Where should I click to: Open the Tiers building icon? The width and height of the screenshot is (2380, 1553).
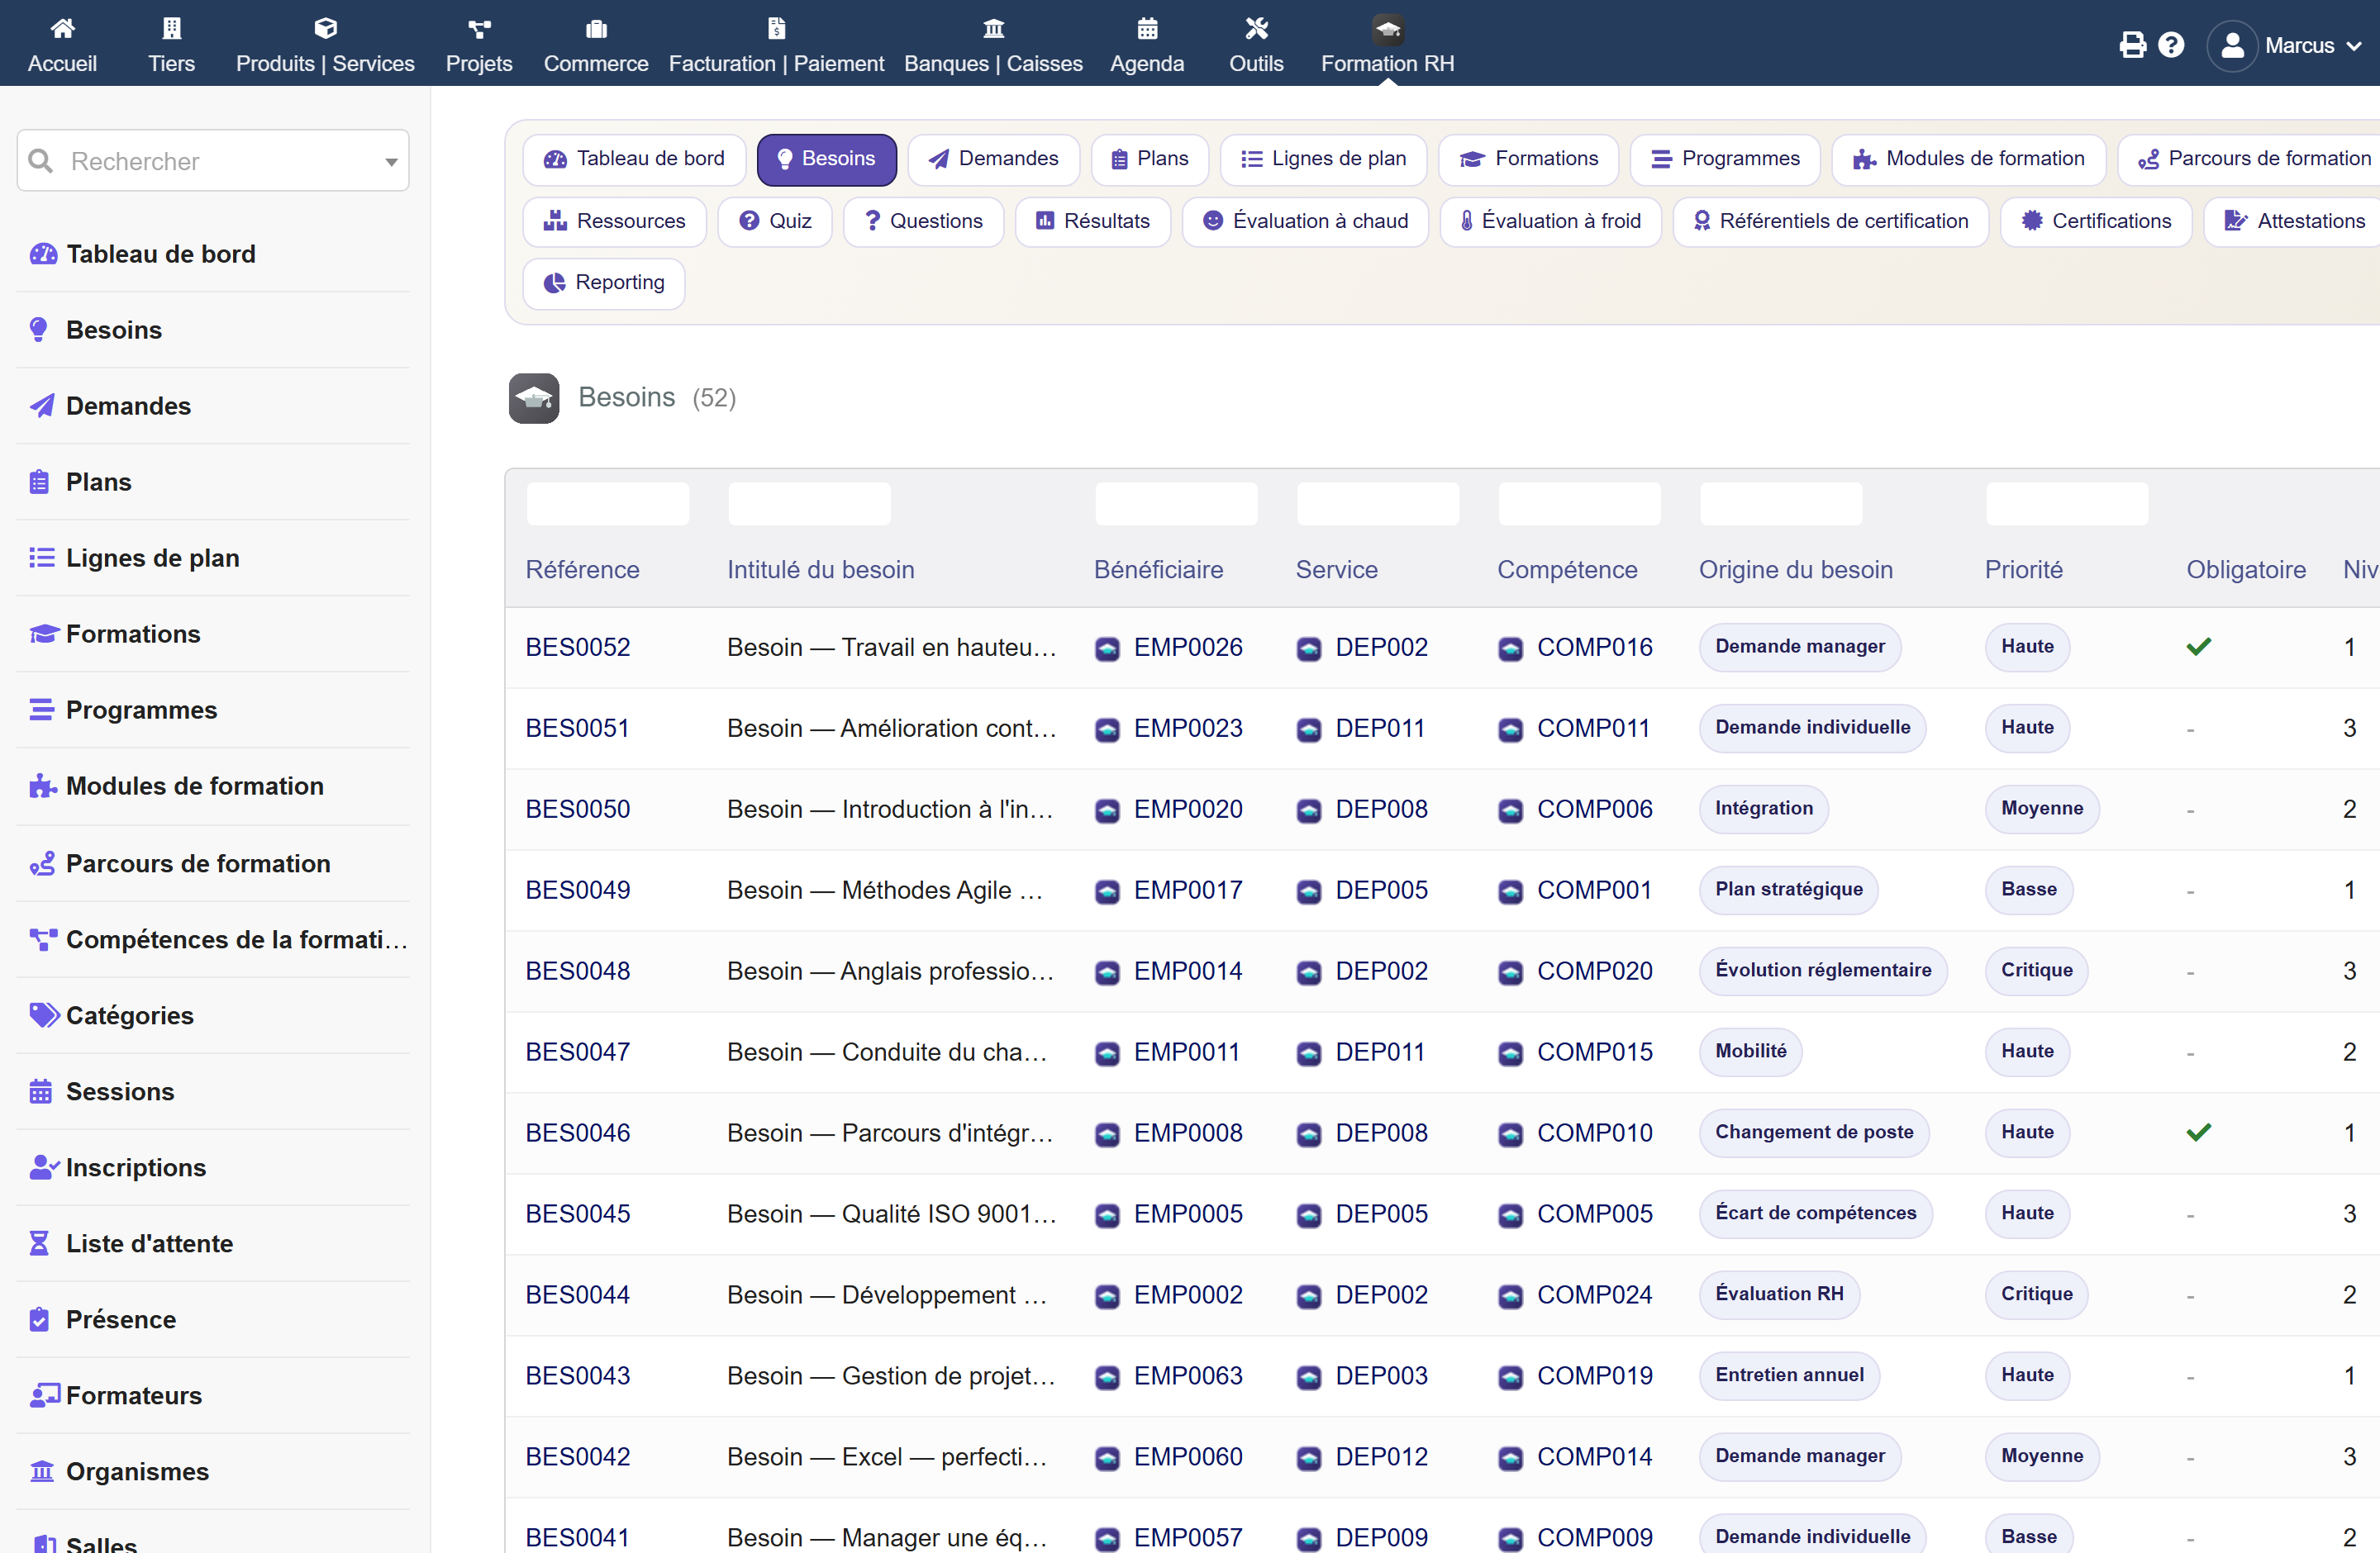171,28
